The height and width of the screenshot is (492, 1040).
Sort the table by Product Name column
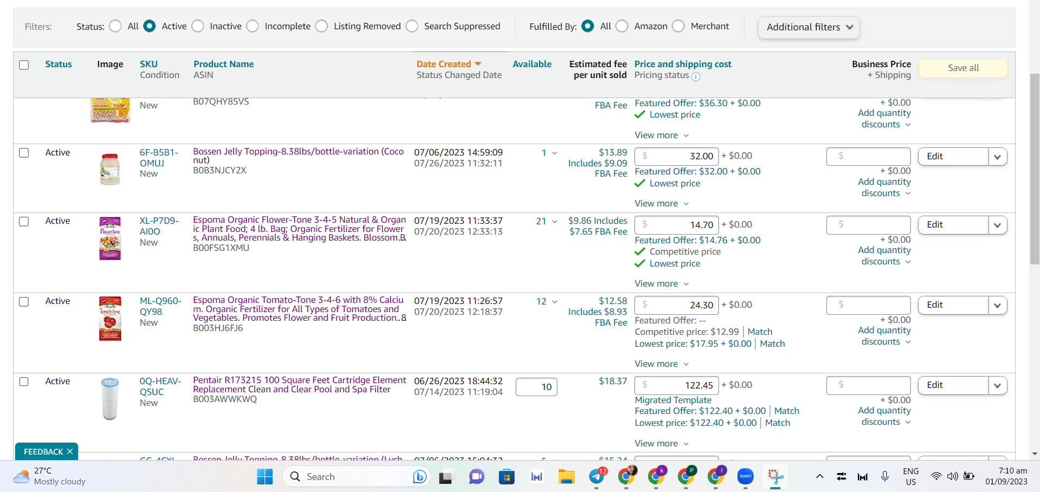tap(223, 64)
